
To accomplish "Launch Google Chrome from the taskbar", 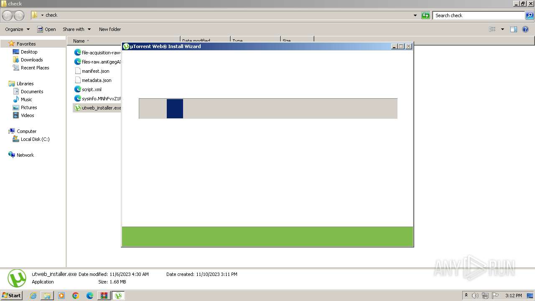I will pyautogui.click(x=76, y=296).
